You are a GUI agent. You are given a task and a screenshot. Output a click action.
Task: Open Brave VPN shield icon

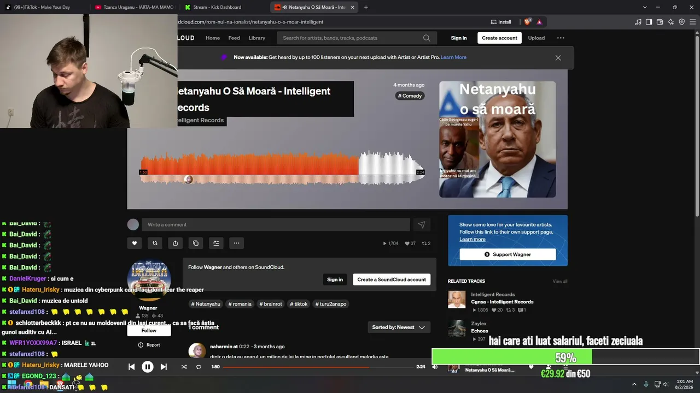click(681, 22)
